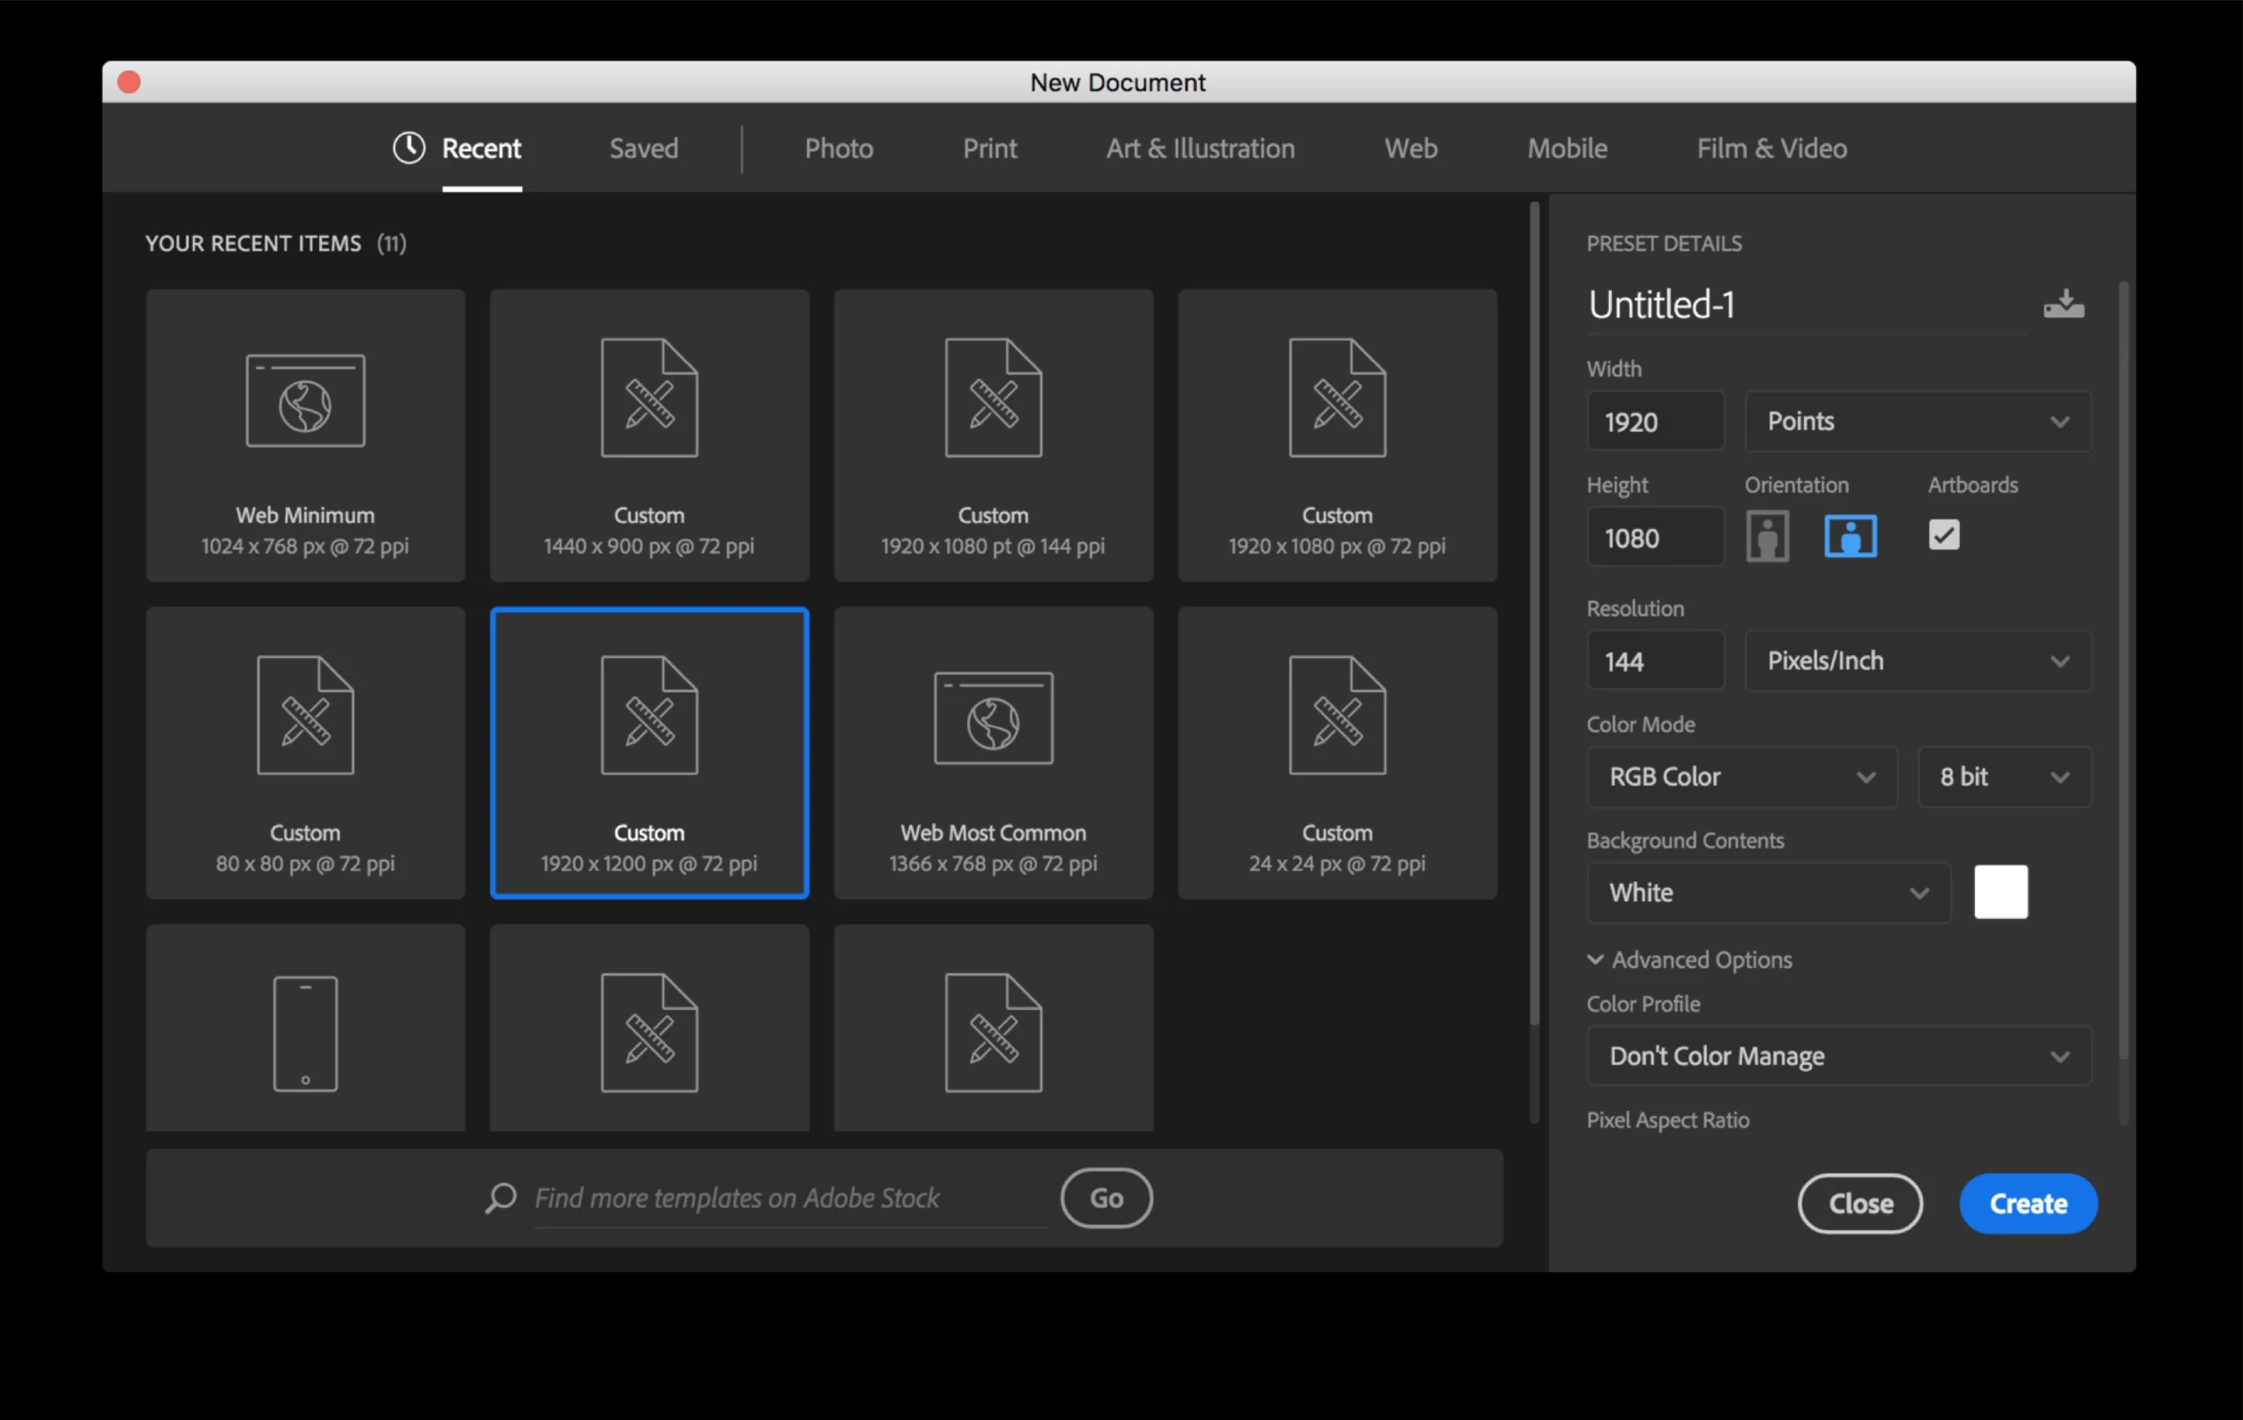Viewport: 2243px width, 1420px height.
Task: Click the magnifier icon in Adobe Stock search
Action: 501,1197
